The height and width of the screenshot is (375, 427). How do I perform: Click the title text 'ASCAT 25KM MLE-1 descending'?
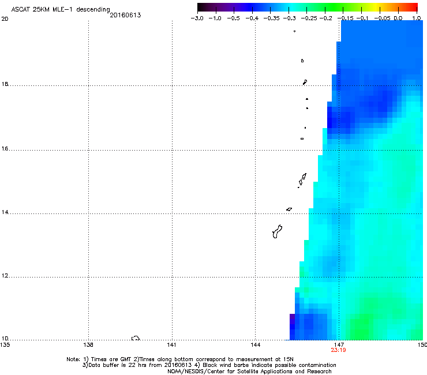(61, 10)
